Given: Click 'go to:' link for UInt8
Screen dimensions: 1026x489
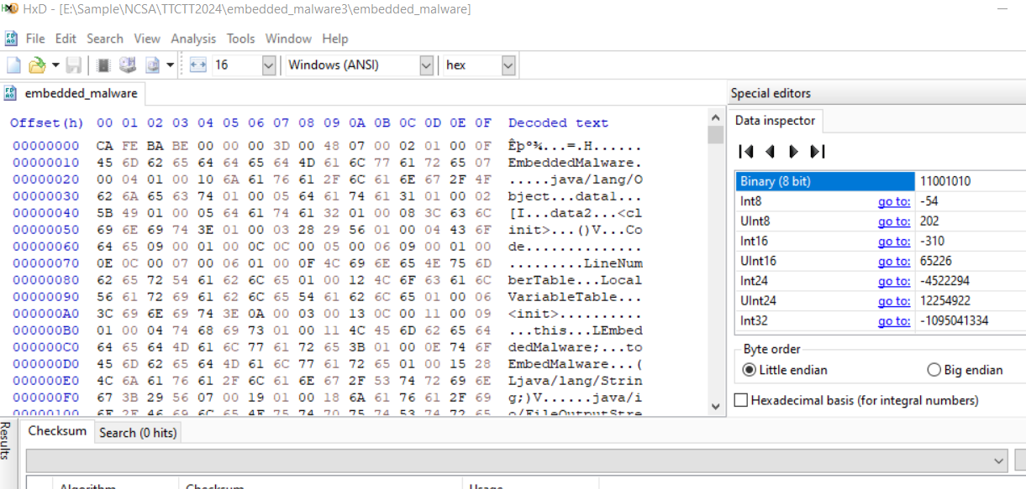Looking at the screenshot, I should click(894, 221).
